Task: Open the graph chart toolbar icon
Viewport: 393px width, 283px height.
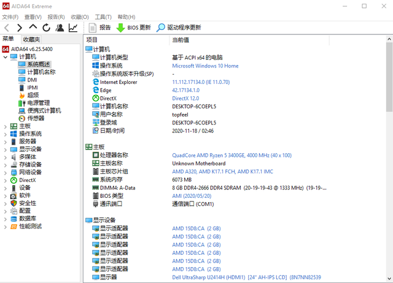Action: click(73, 28)
